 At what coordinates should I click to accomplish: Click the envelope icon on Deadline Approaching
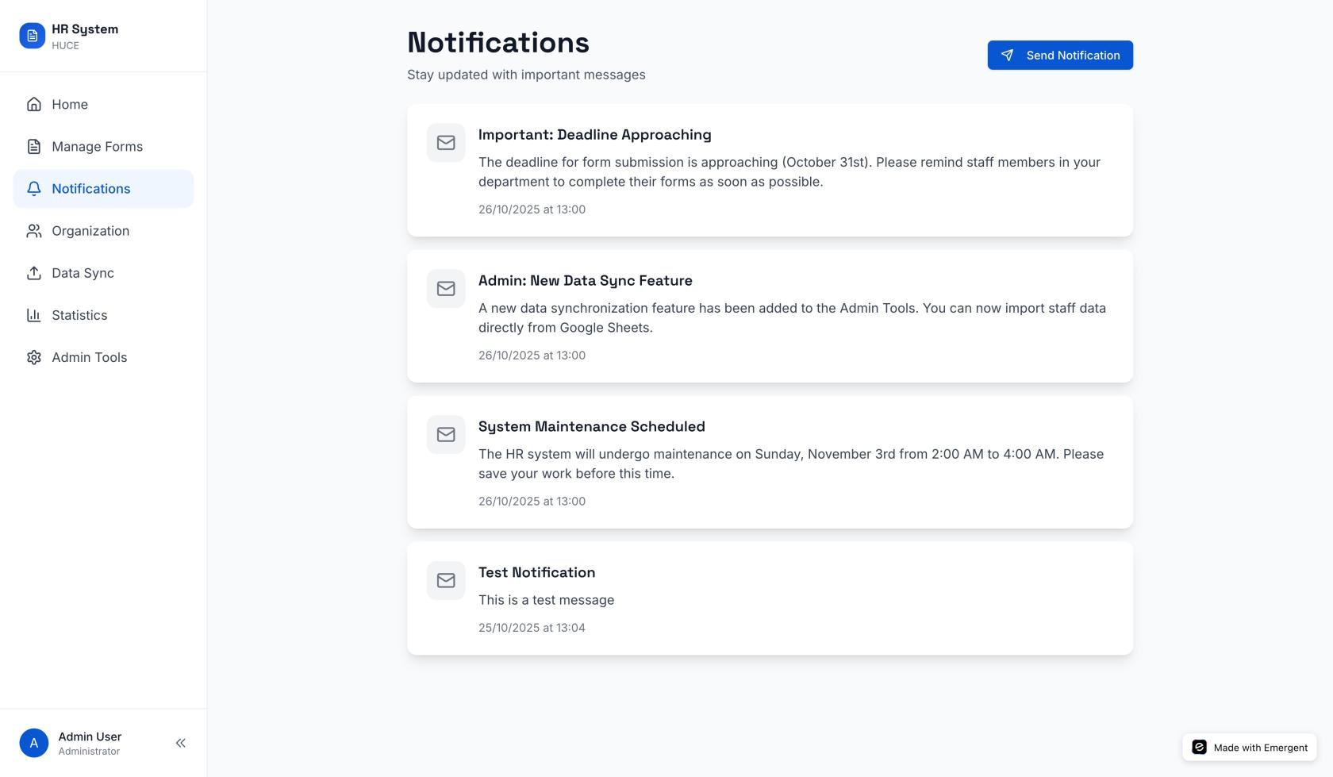446,143
